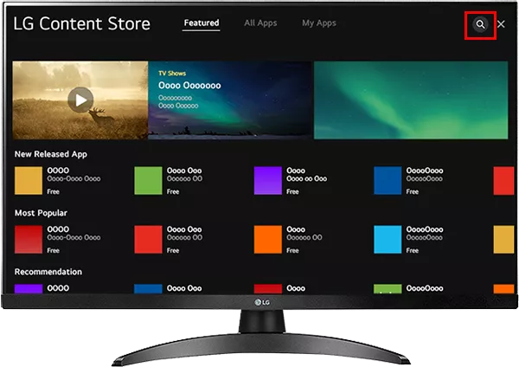Image resolution: width=519 pixels, height=367 pixels.
Task: Click the New Released App section heading
Action: coord(51,154)
